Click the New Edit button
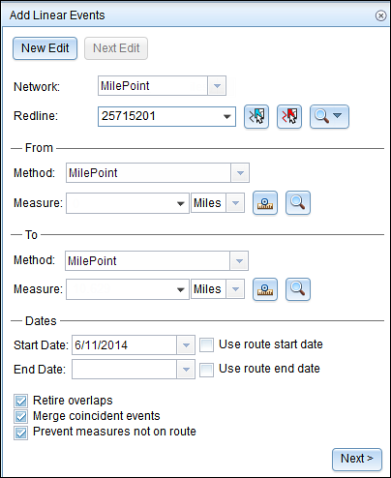The image size is (391, 478). point(45,48)
